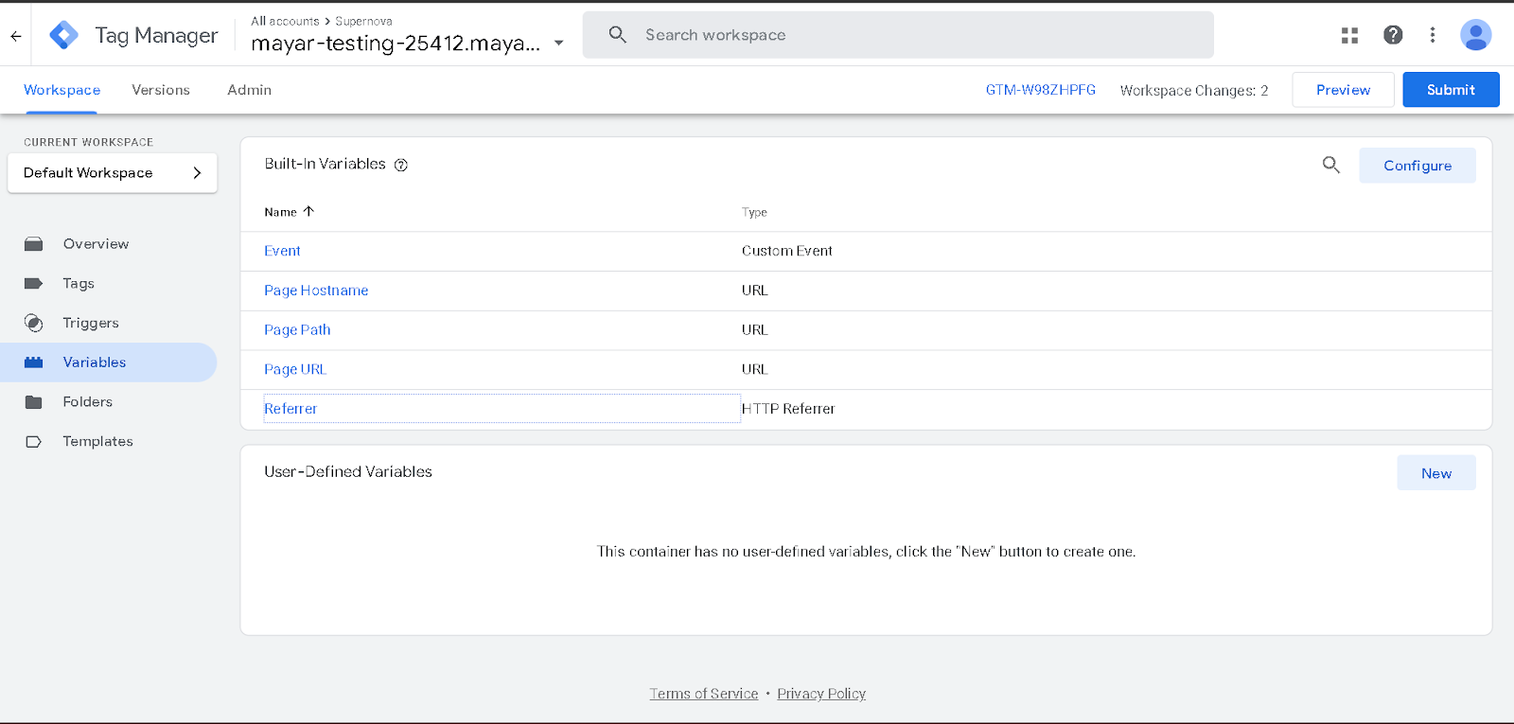Focus the Search workspace field
Screen dimensions: 1514x724
click(x=898, y=35)
